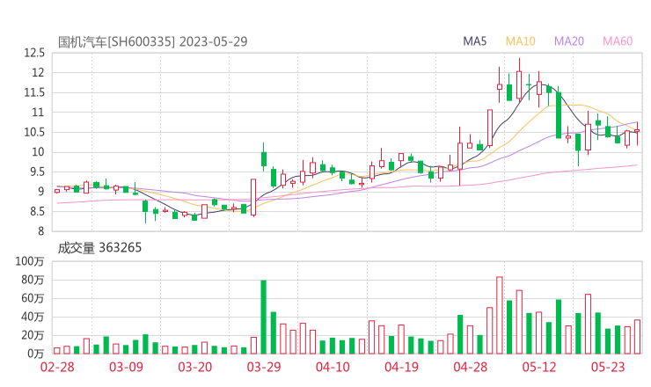The width and height of the screenshot is (651, 387).
Task: Click the long red candlestick before 03-29
Action: point(253,197)
